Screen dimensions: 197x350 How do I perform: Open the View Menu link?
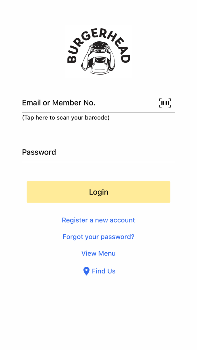coord(98,253)
